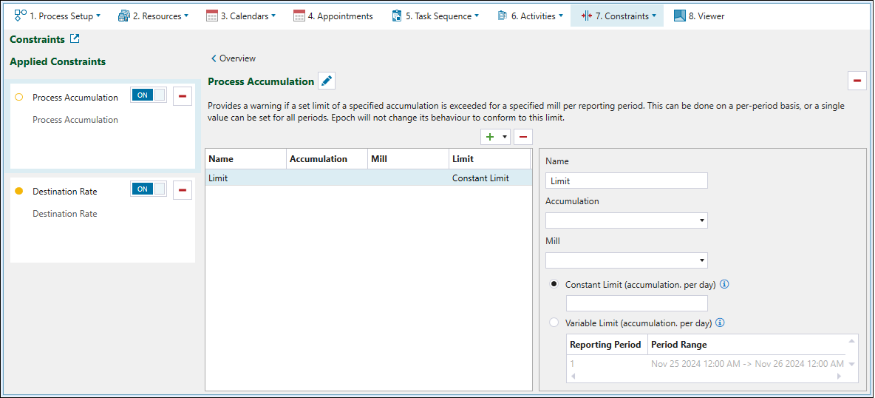The height and width of the screenshot is (398, 875).
Task: Delete the Destination Rate applied constraint
Action: pyautogui.click(x=183, y=190)
